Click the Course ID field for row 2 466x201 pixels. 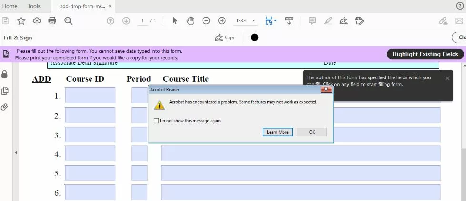pos(90,115)
